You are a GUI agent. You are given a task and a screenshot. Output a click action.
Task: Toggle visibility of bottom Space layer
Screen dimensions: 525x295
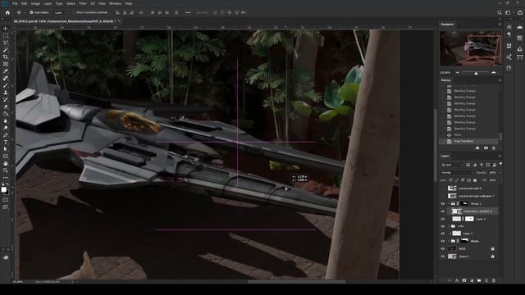click(443, 256)
